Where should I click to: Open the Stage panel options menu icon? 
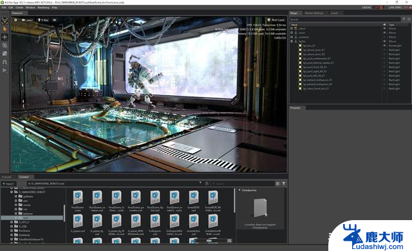[409, 19]
